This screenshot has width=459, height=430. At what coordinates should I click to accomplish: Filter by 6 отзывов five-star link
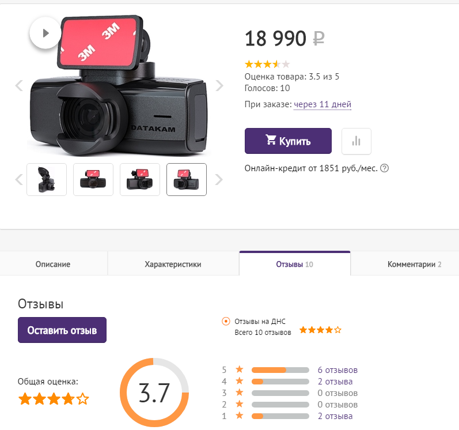coord(337,370)
